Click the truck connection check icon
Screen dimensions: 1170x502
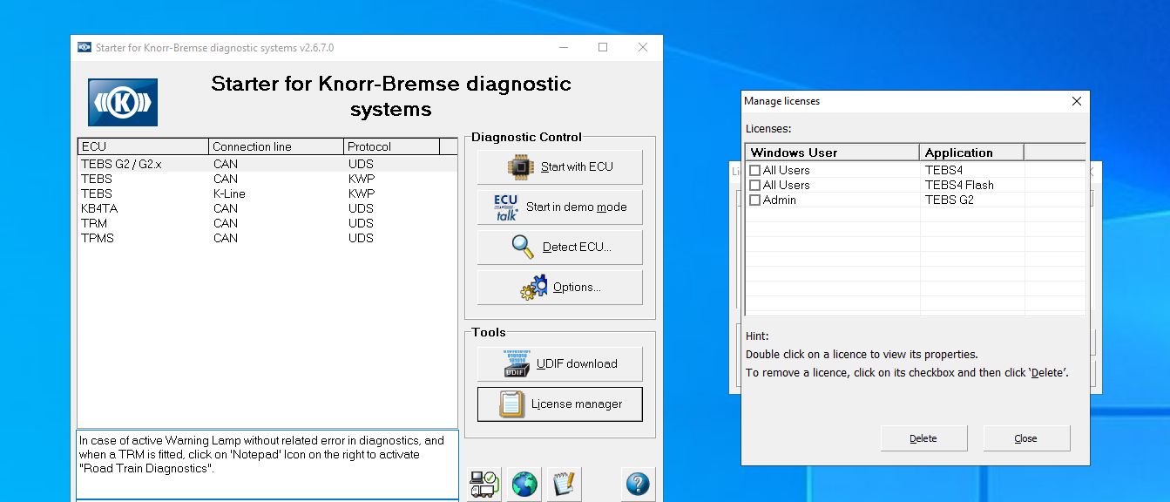click(484, 484)
